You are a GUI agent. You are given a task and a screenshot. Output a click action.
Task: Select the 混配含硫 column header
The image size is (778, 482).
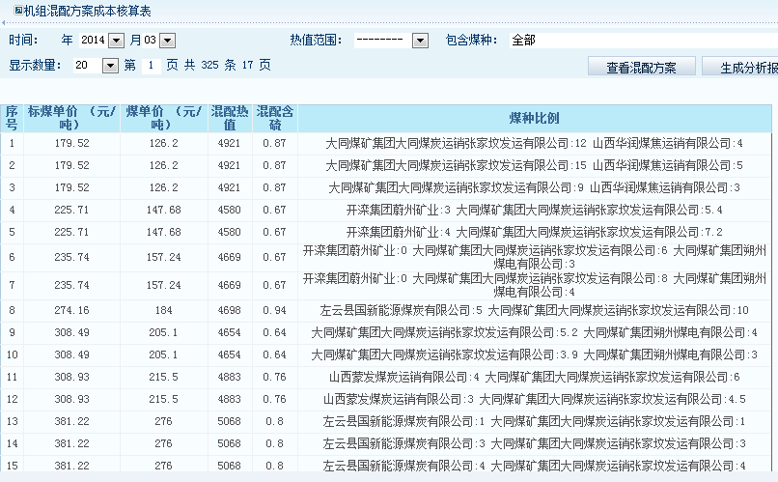pyautogui.click(x=274, y=118)
